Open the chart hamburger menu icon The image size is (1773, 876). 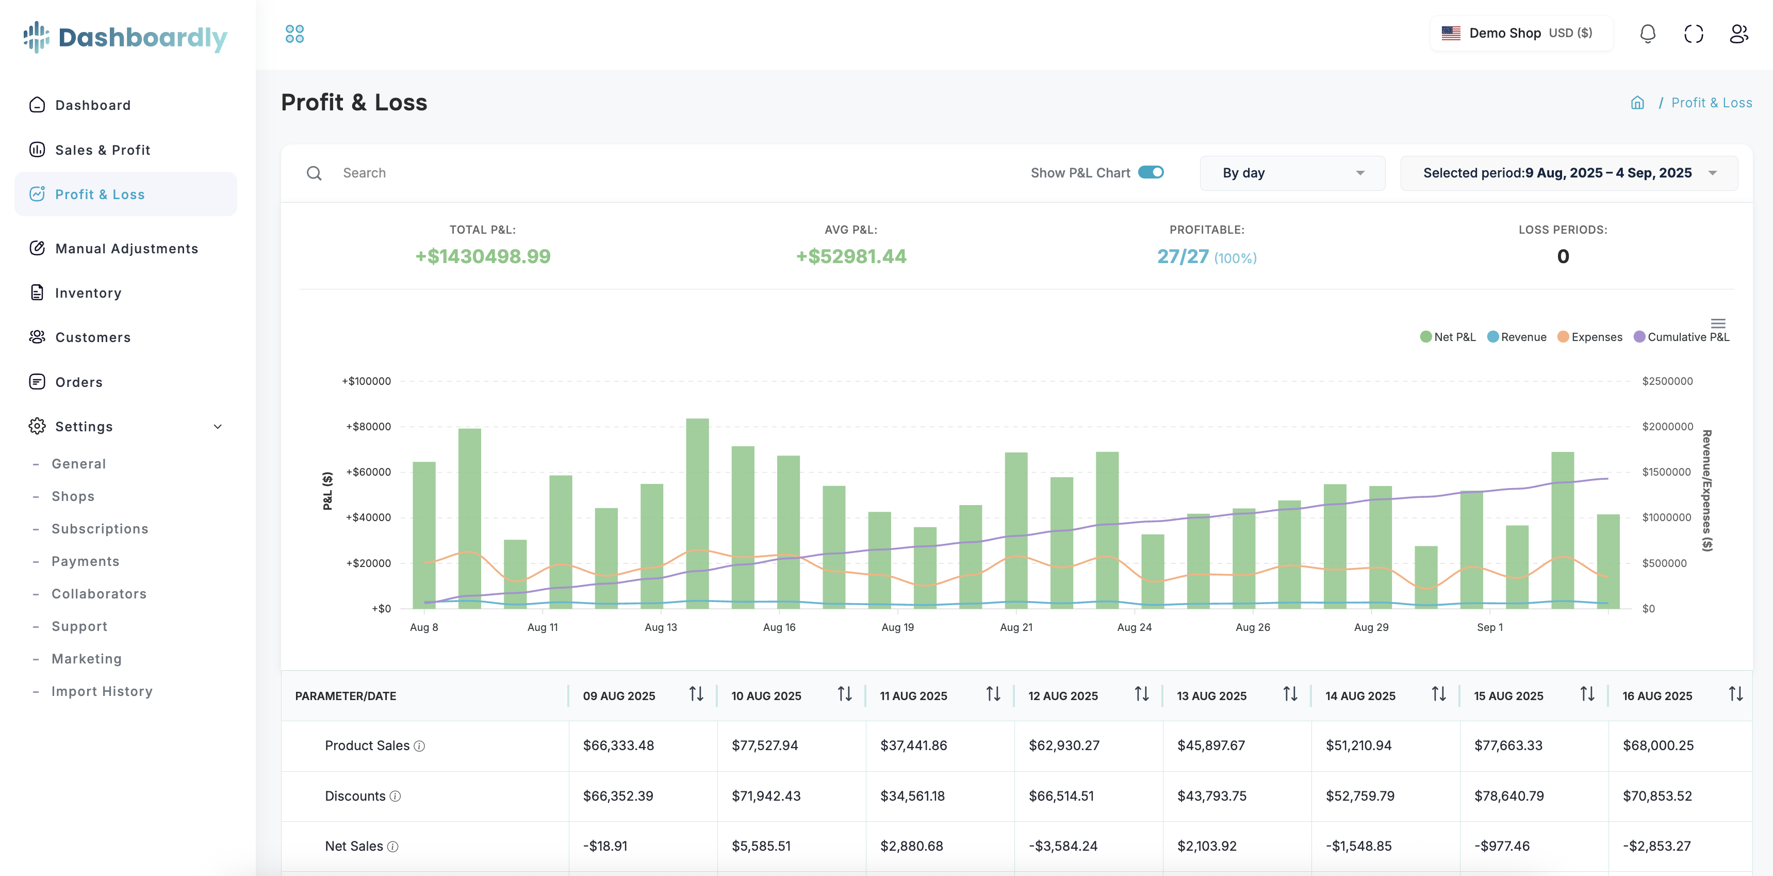pyautogui.click(x=1718, y=323)
